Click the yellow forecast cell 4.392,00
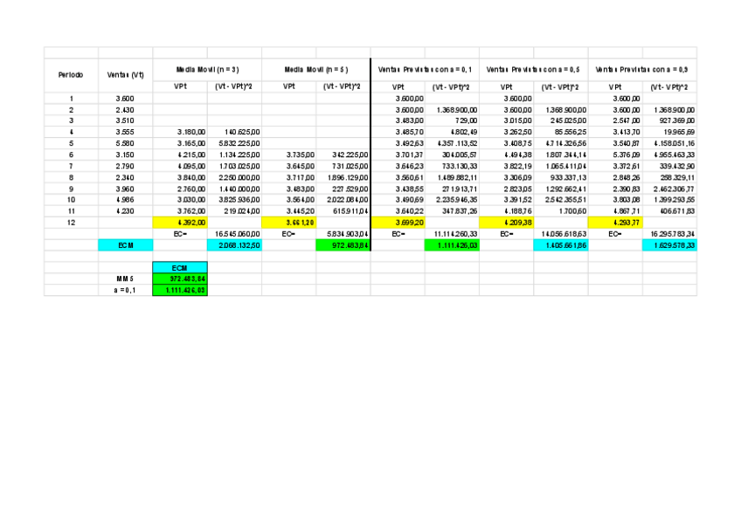 180,223
